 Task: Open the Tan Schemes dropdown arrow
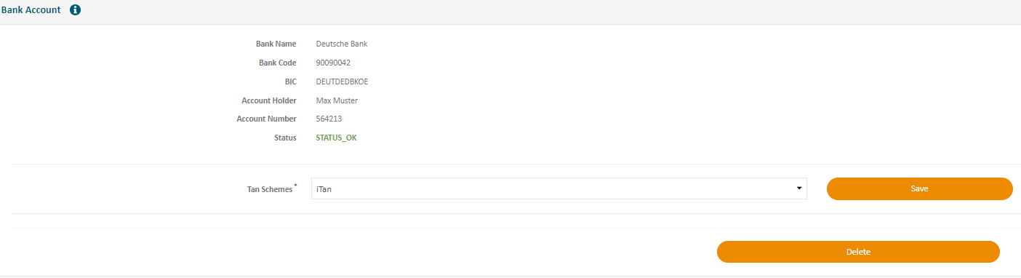coord(800,188)
